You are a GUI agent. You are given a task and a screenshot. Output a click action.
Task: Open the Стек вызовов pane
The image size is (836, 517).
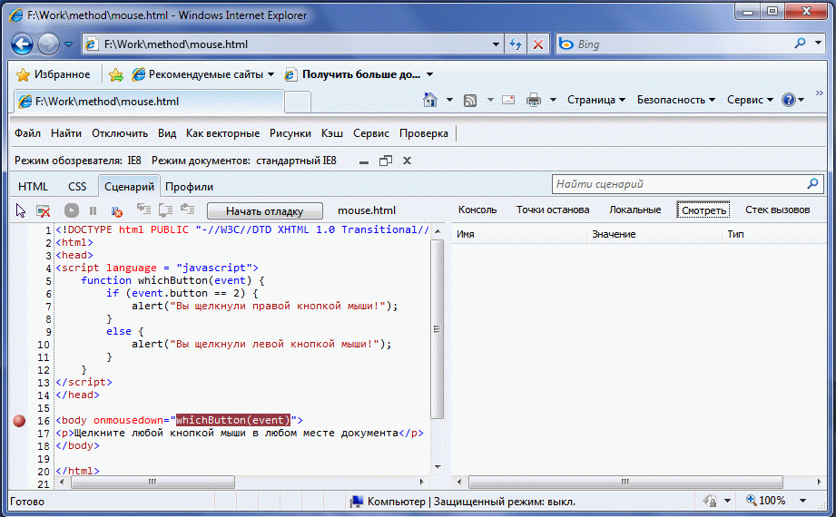[x=777, y=210]
